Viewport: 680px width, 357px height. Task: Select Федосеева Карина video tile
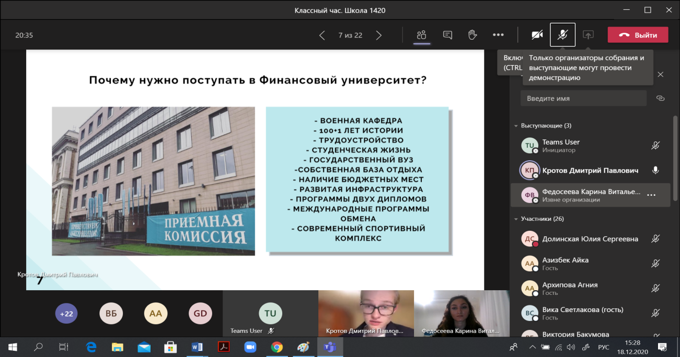pos(462,314)
